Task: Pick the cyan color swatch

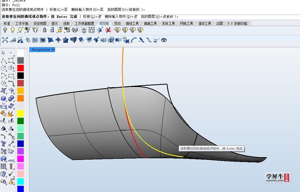Action: (x=21, y=181)
